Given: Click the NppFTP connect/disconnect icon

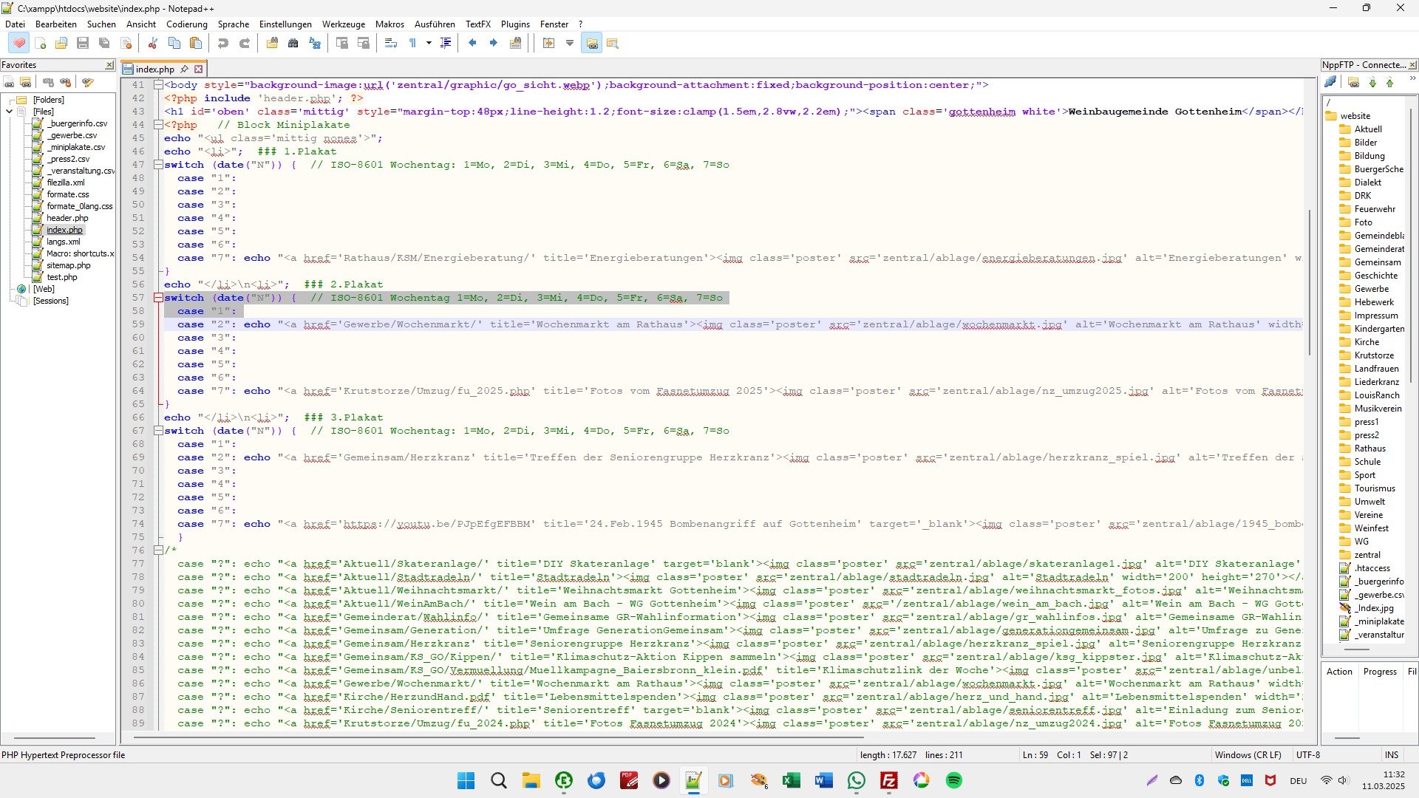Looking at the screenshot, I should (1330, 82).
